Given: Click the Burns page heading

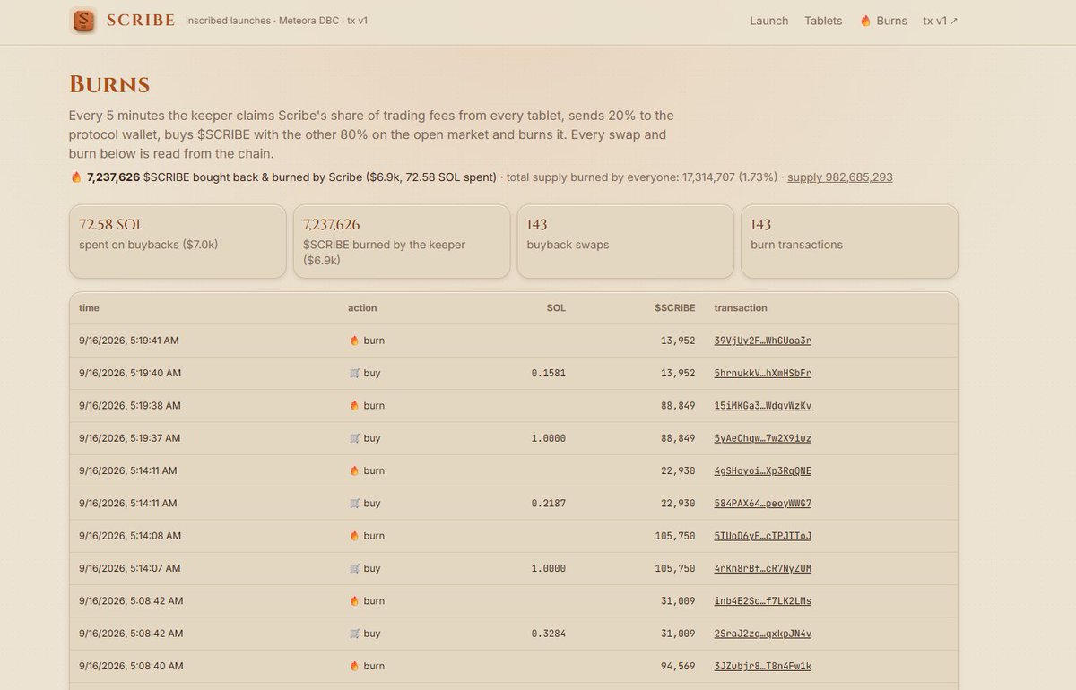Looking at the screenshot, I should point(109,85).
